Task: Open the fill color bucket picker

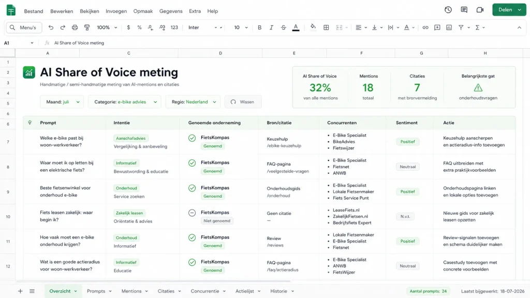Action: [x=313, y=27]
